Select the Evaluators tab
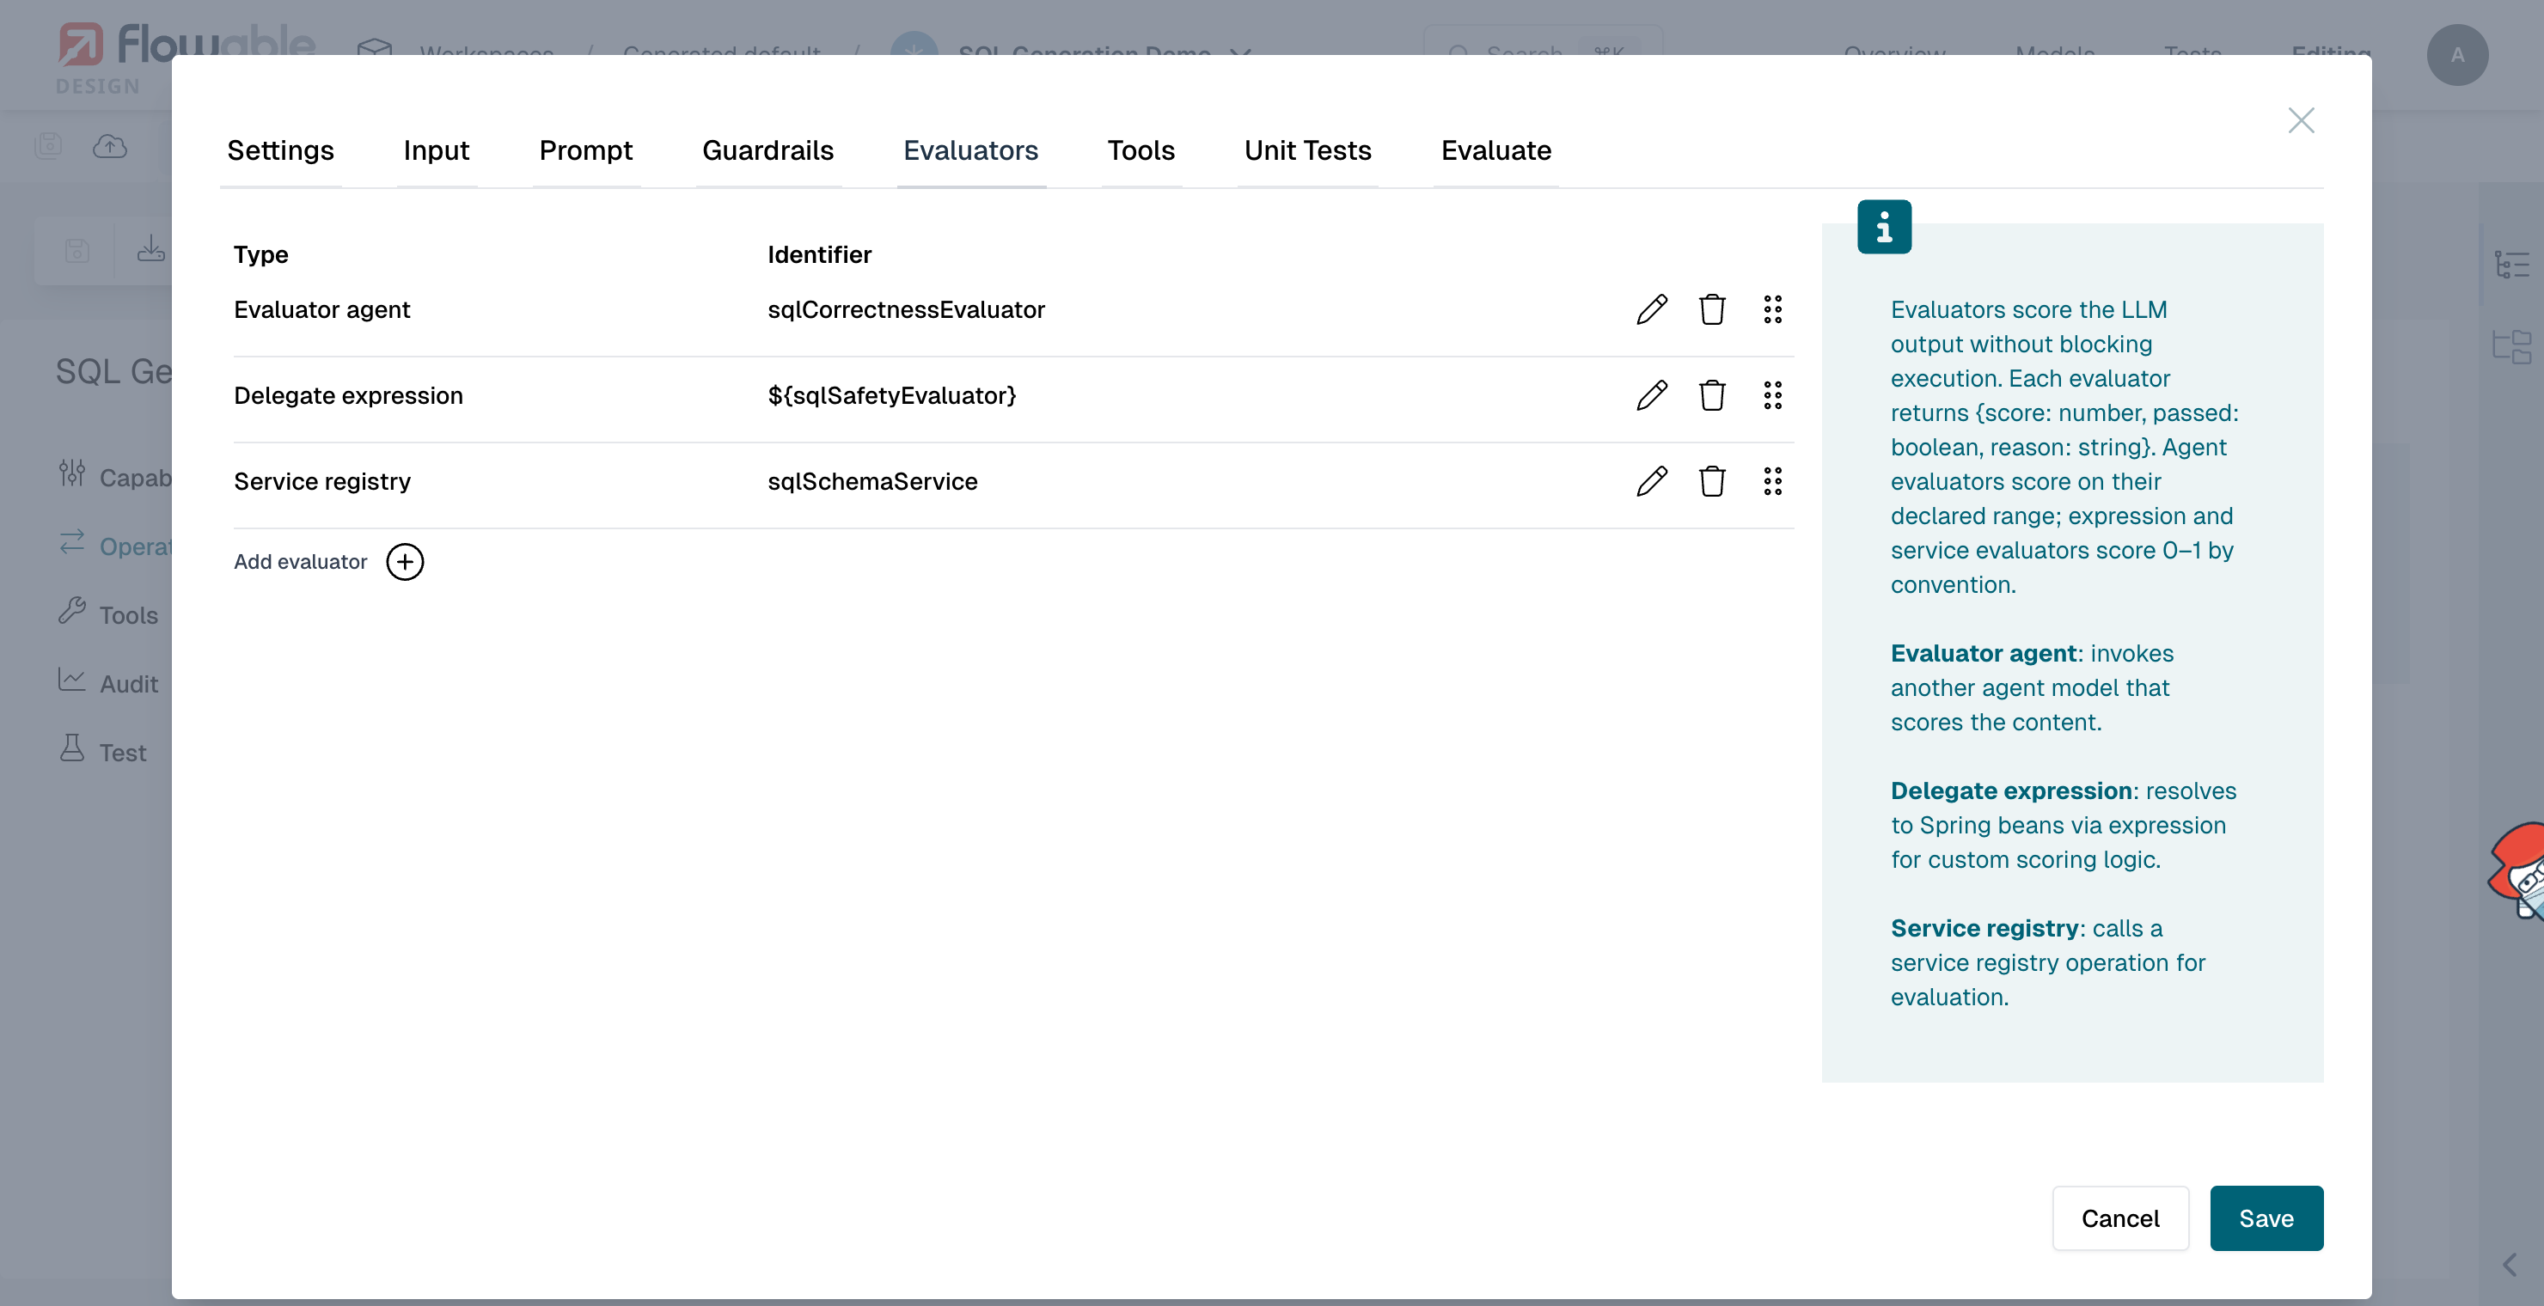The height and width of the screenshot is (1306, 2544). pyautogui.click(x=971, y=151)
